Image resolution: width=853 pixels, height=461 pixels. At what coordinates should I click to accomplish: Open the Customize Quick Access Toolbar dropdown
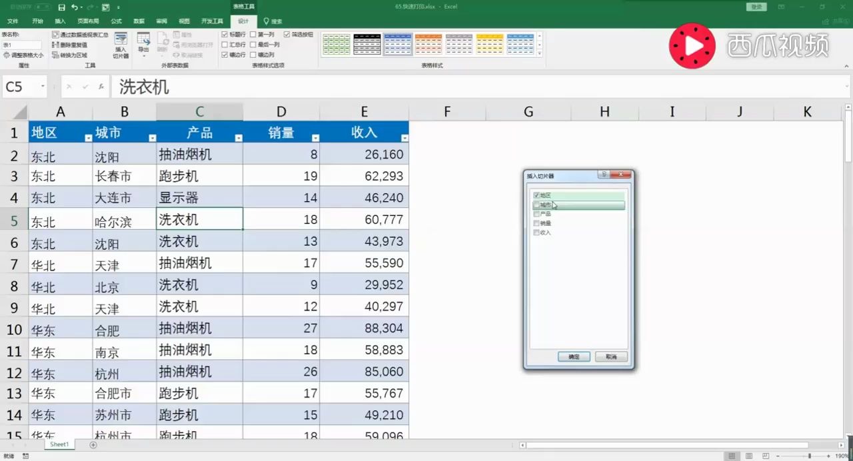click(x=120, y=7)
